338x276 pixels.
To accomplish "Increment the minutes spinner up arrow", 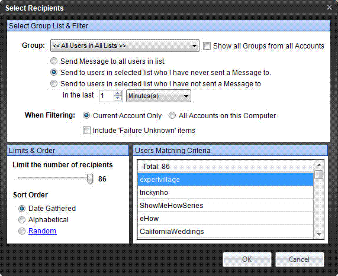I will point(117,93).
